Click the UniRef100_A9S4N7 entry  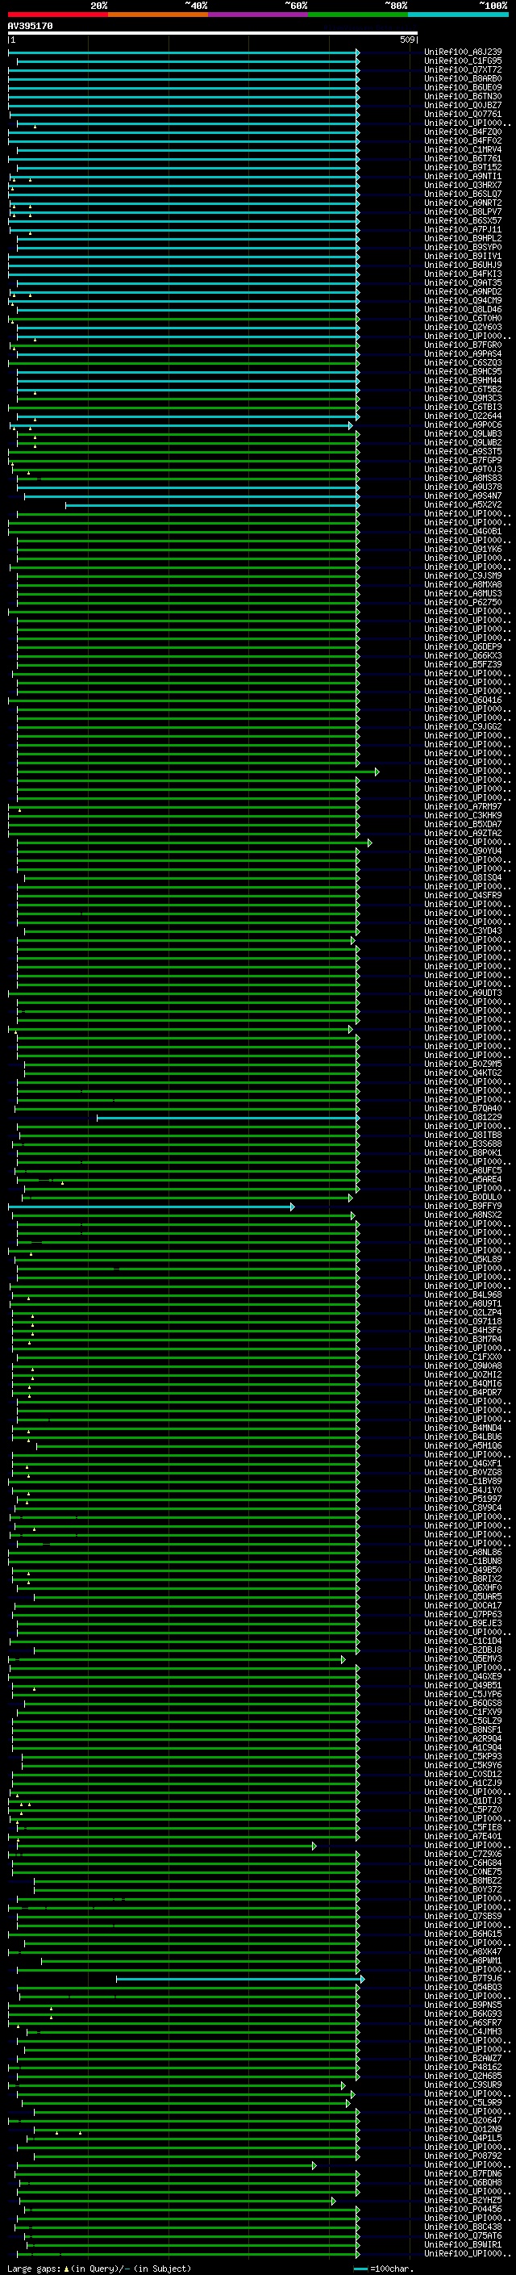click(463, 496)
